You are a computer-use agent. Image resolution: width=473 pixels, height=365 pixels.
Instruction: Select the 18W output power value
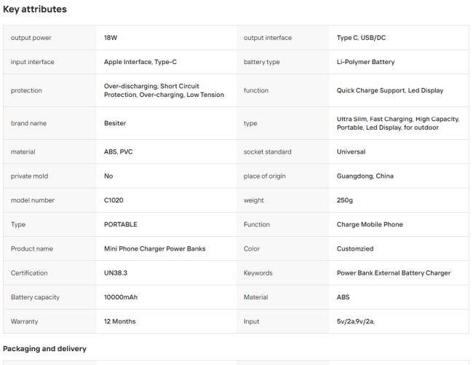point(111,38)
